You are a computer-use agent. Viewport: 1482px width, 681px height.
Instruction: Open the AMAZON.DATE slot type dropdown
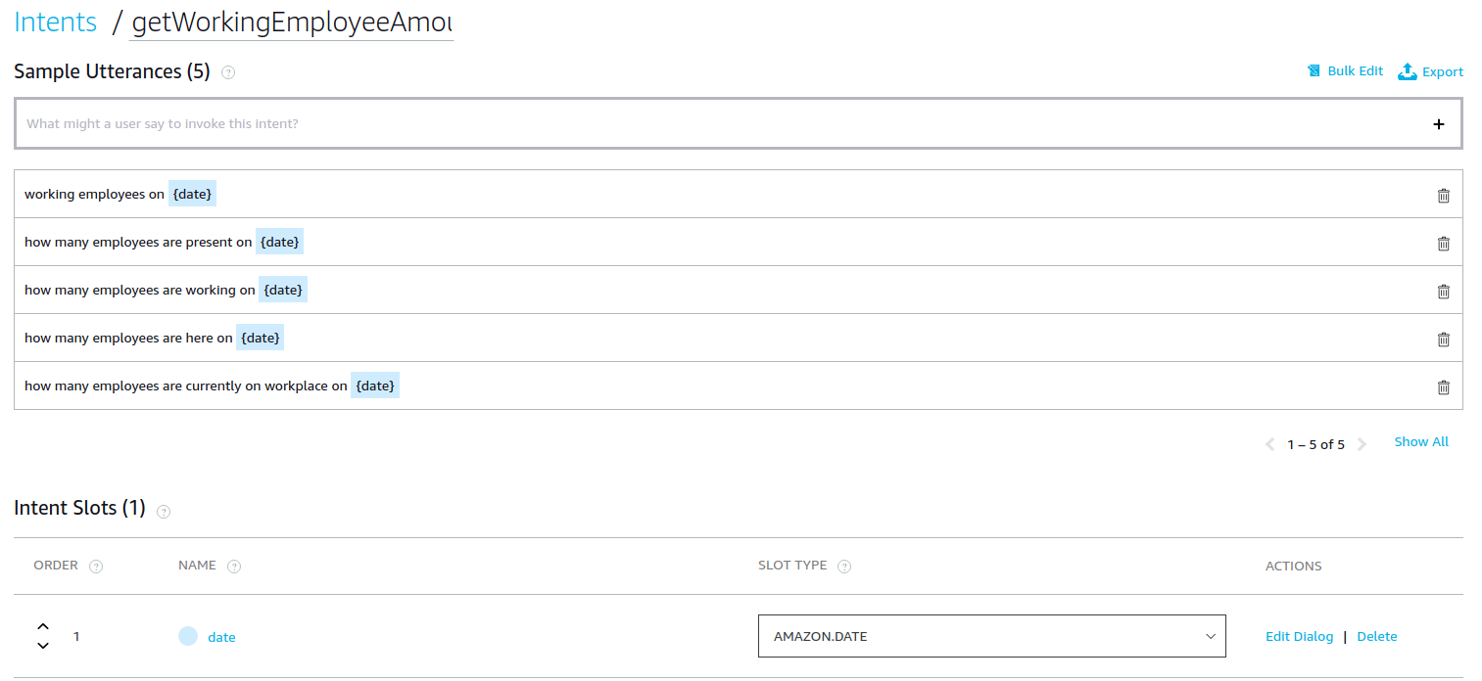[991, 636]
